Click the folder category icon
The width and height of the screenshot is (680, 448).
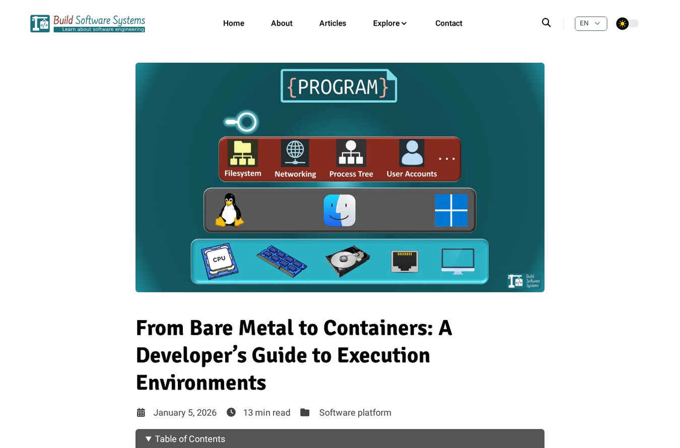pos(305,413)
